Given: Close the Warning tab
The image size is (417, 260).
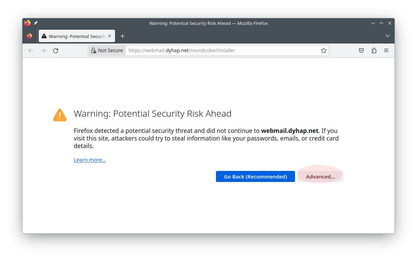Looking at the screenshot, I should [x=110, y=36].
